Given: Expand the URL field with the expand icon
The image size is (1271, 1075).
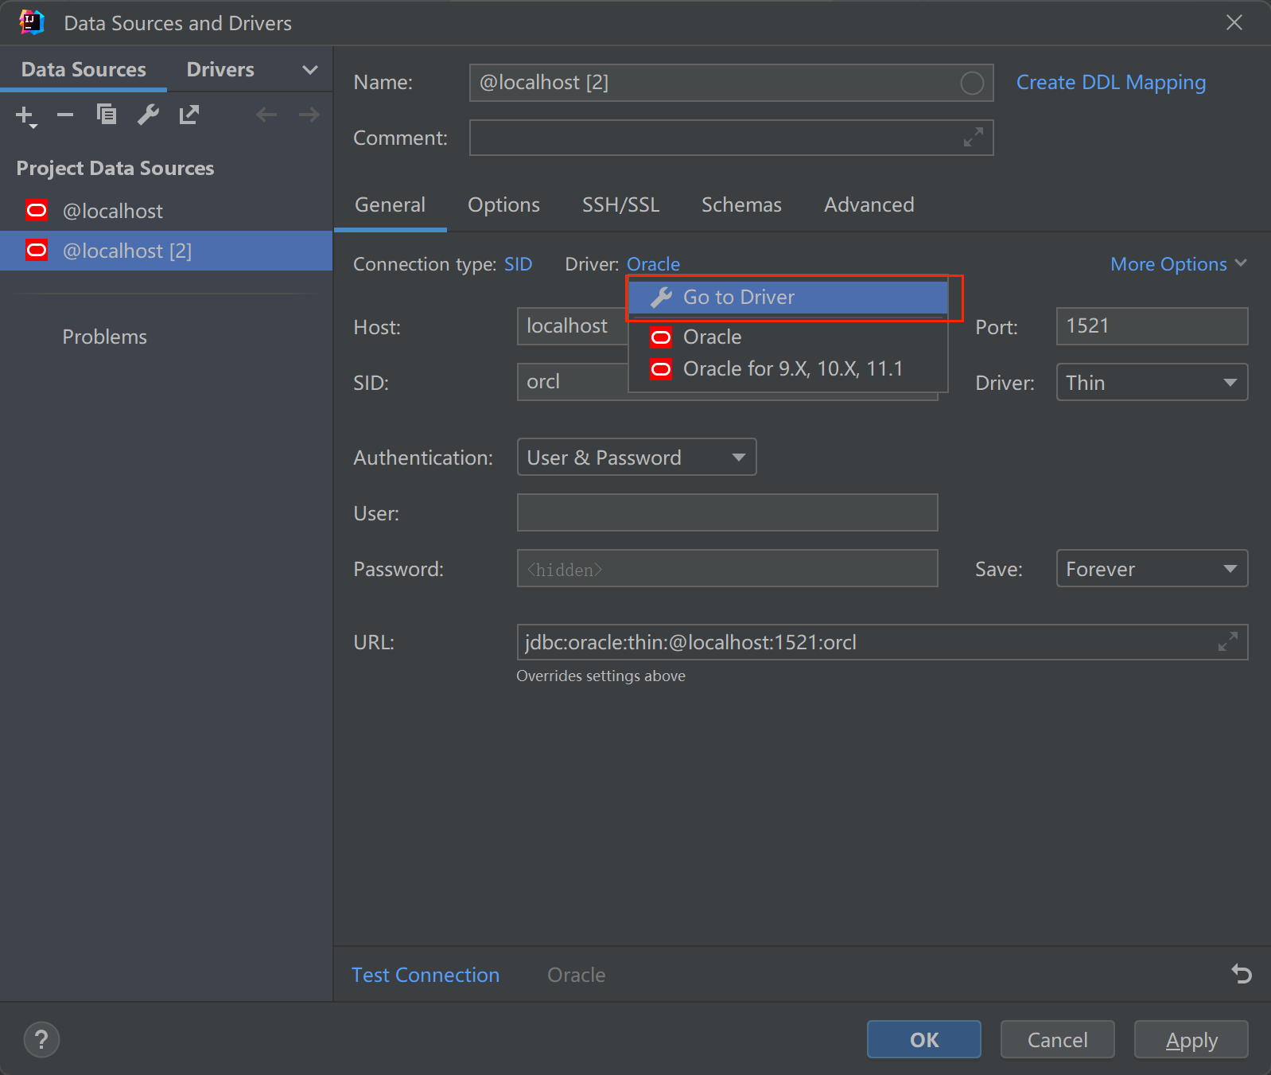Looking at the screenshot, I should (1227, 641).
